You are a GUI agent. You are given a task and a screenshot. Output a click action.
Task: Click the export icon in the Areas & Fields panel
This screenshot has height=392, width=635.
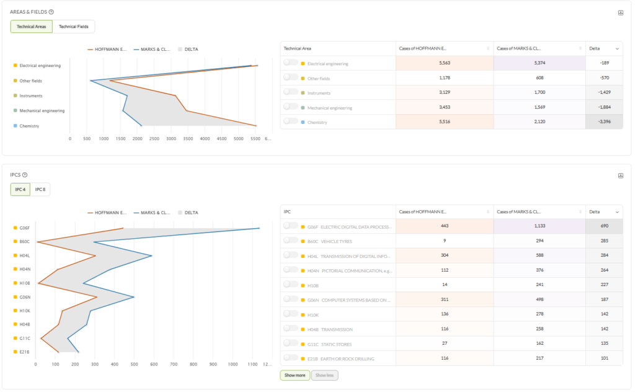(620, 13)
